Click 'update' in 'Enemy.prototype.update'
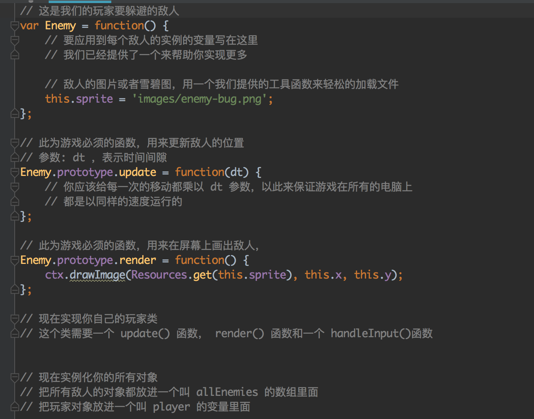The image size is (534, 419). 138,172
